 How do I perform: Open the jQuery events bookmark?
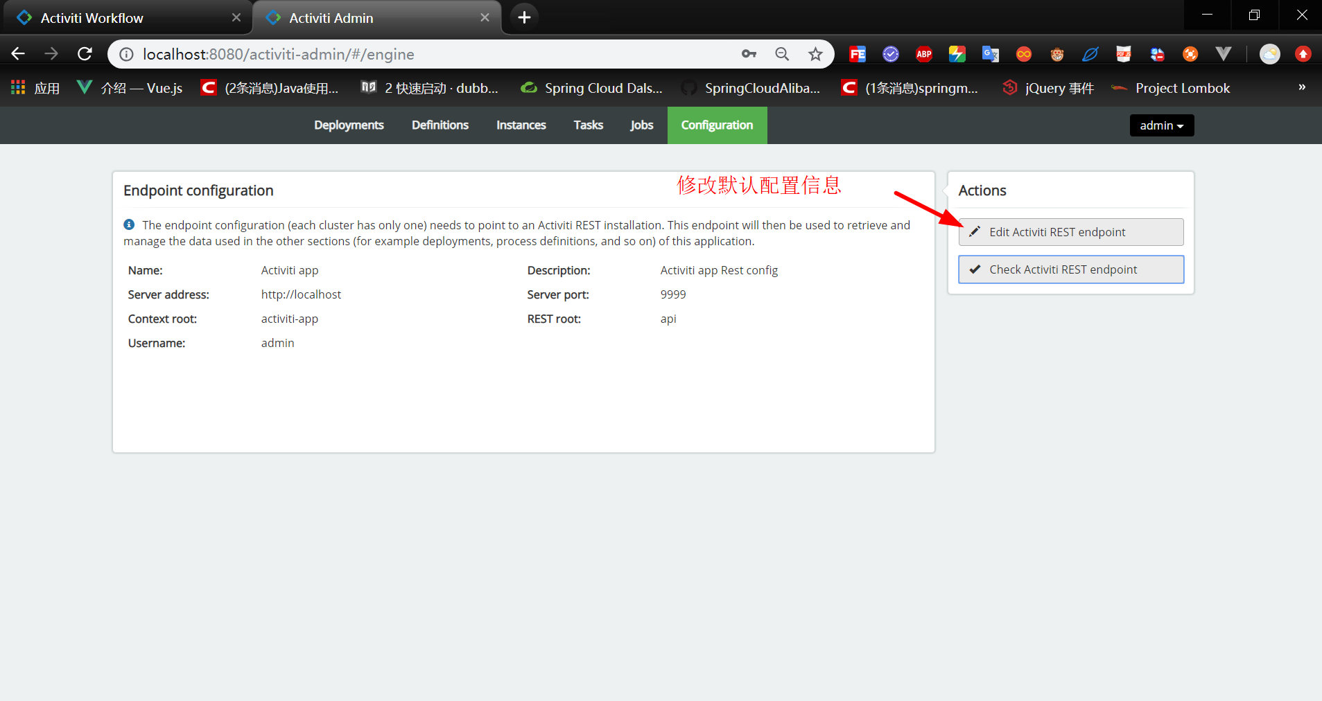pyautogui.click(x=1048, y=88)
